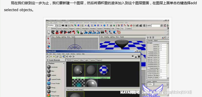
Task: Click the yellow left arrow in Hypershade toolbar
Action: [51, 56]
